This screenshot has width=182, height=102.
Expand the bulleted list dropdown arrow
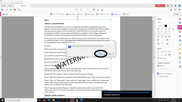pyautogui.click(x=162, y=33)
